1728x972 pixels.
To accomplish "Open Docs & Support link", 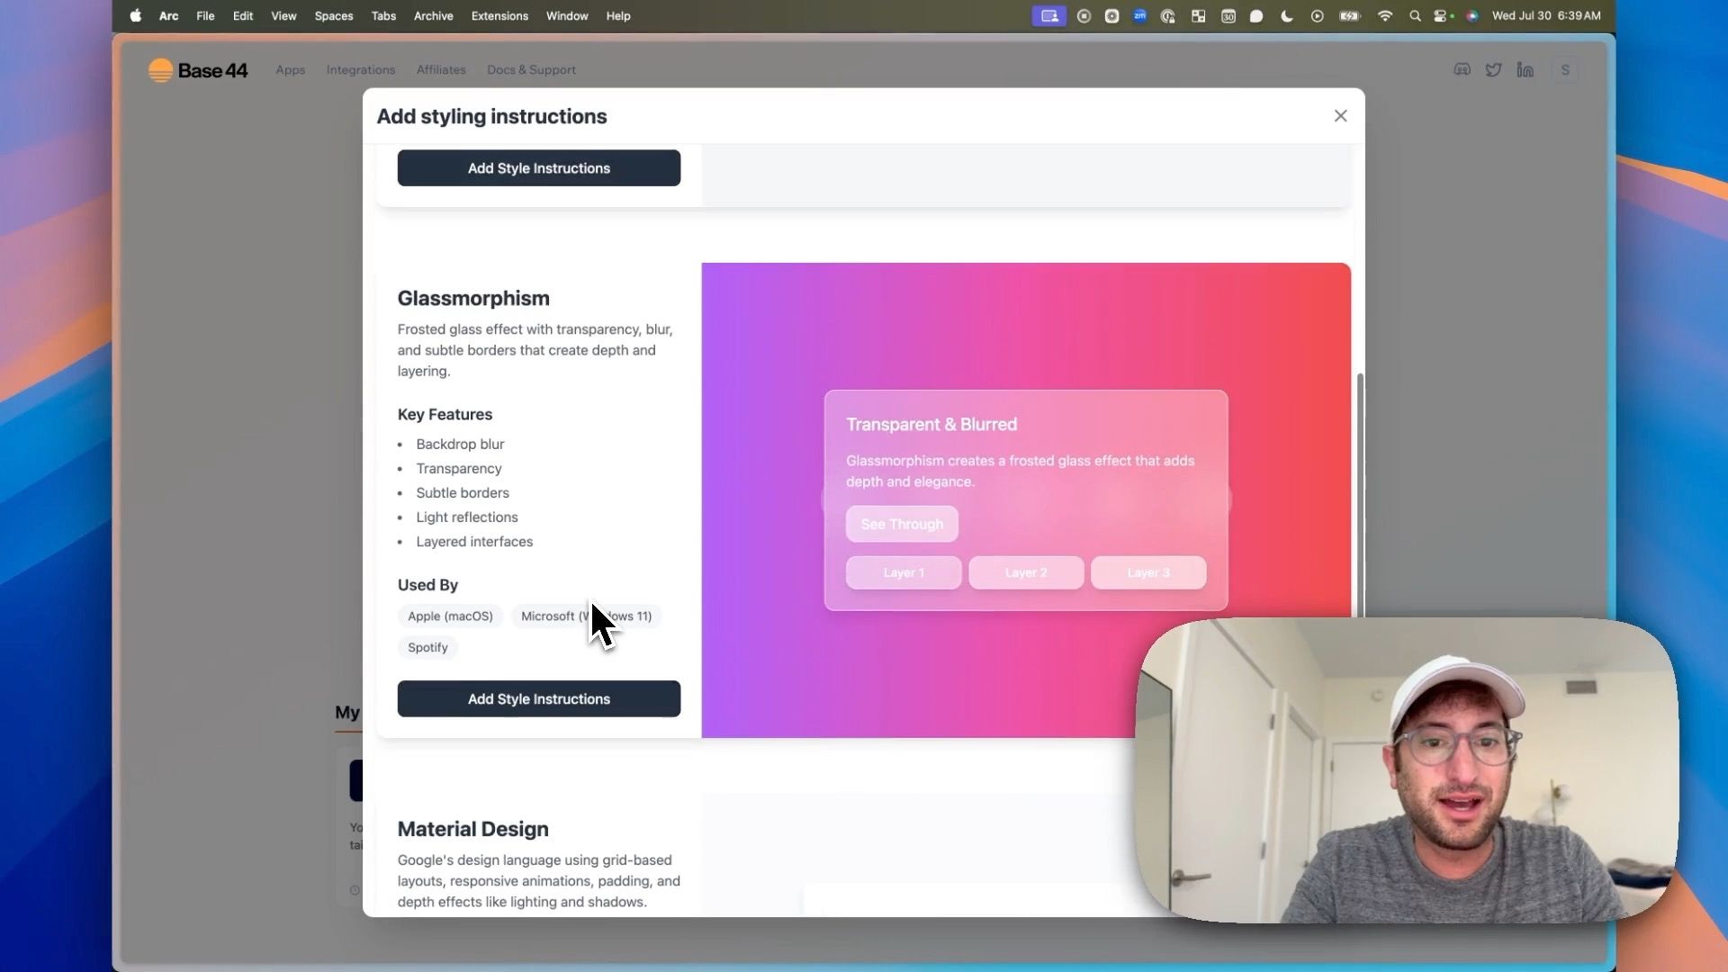I will 531,70.
